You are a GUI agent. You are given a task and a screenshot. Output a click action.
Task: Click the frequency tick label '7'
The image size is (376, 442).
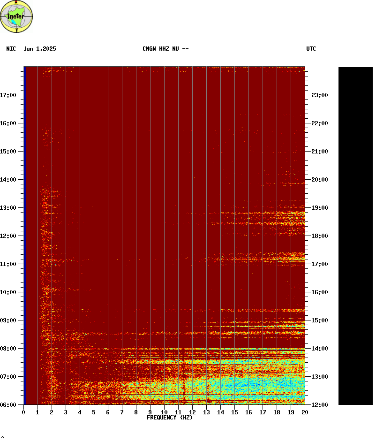122,412
